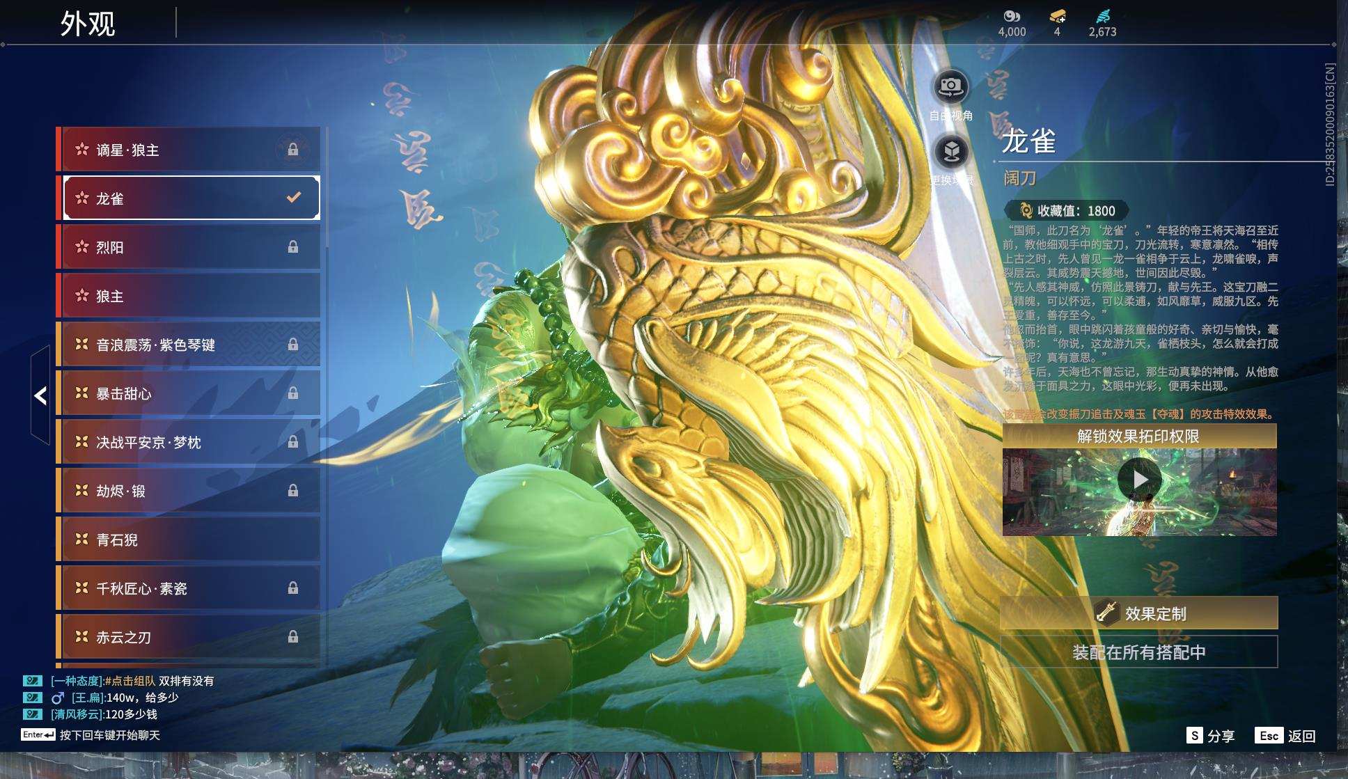1348x779 pixels.
Task: Click the lock icon on 谪星·狼主
Action: click(293, 150)
